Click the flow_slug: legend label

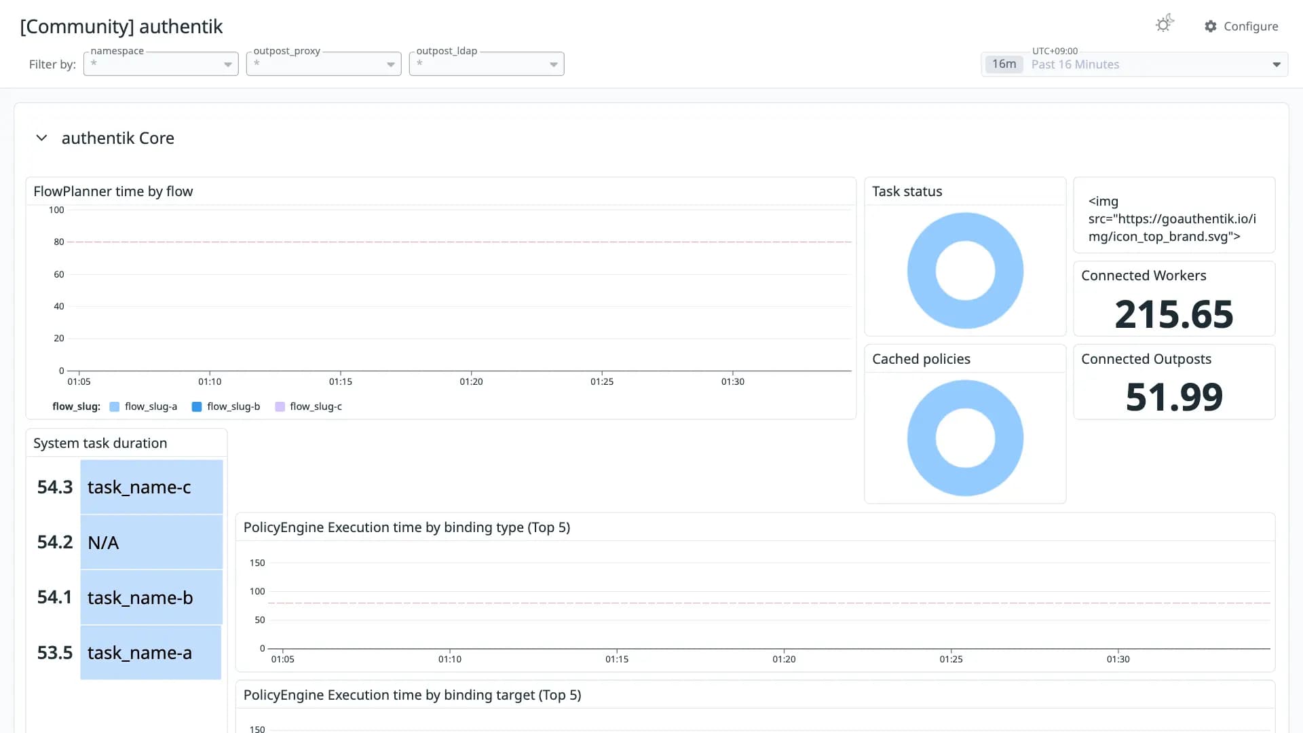(x=76, y=407)
